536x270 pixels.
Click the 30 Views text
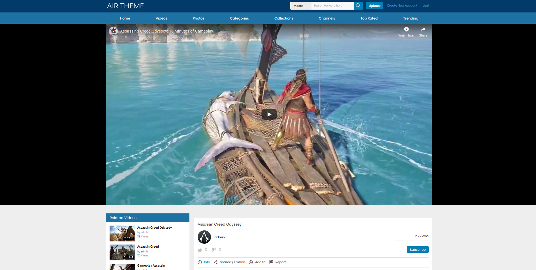click(143, 256)
